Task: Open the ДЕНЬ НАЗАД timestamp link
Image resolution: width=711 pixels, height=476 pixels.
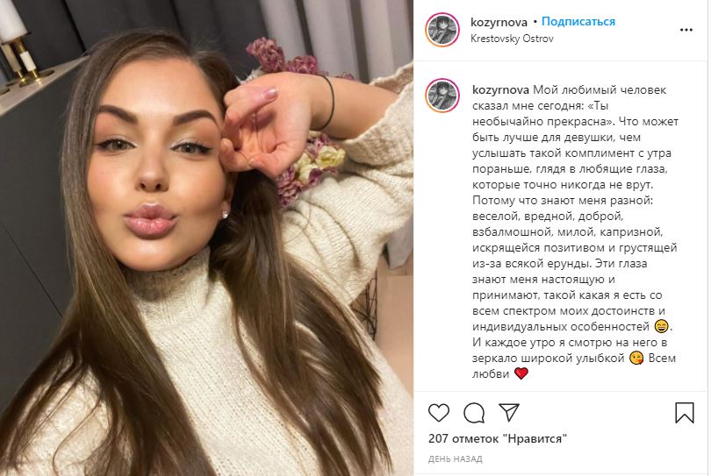Action: pyautogui.click(x=455, y=459)
